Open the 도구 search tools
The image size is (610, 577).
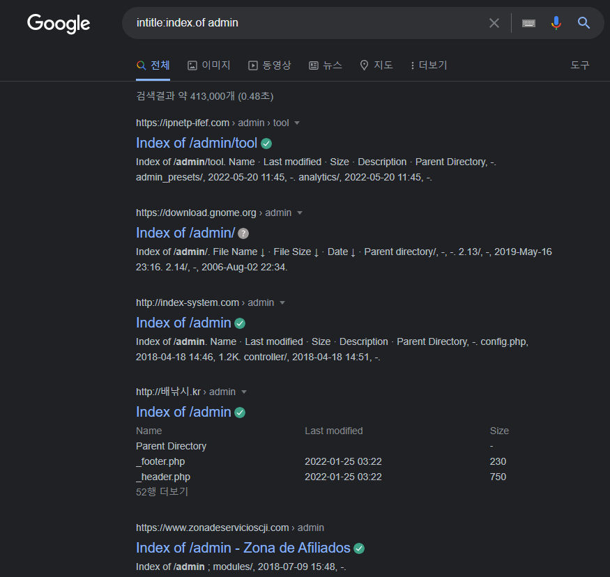pyautogui.click(x=579, y=65)
